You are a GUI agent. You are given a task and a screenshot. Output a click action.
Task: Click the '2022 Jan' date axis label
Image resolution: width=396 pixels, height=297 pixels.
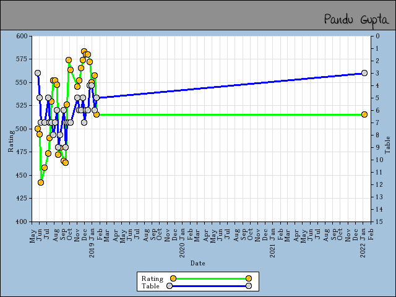[x=363, y=243]
